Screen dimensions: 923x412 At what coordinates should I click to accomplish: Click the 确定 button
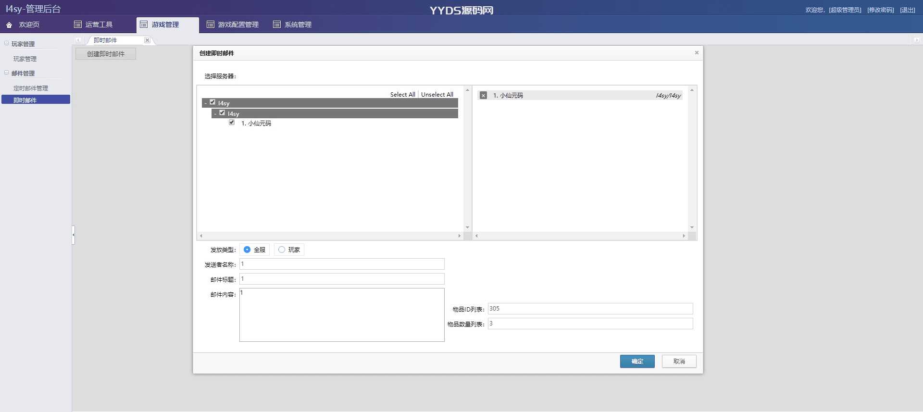637,362
